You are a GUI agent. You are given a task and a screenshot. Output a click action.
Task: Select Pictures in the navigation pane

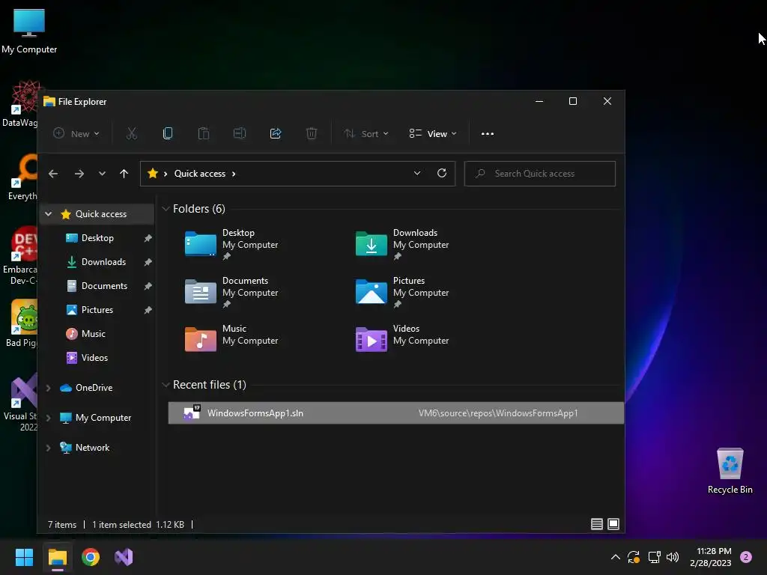click(x=97, y=310)
